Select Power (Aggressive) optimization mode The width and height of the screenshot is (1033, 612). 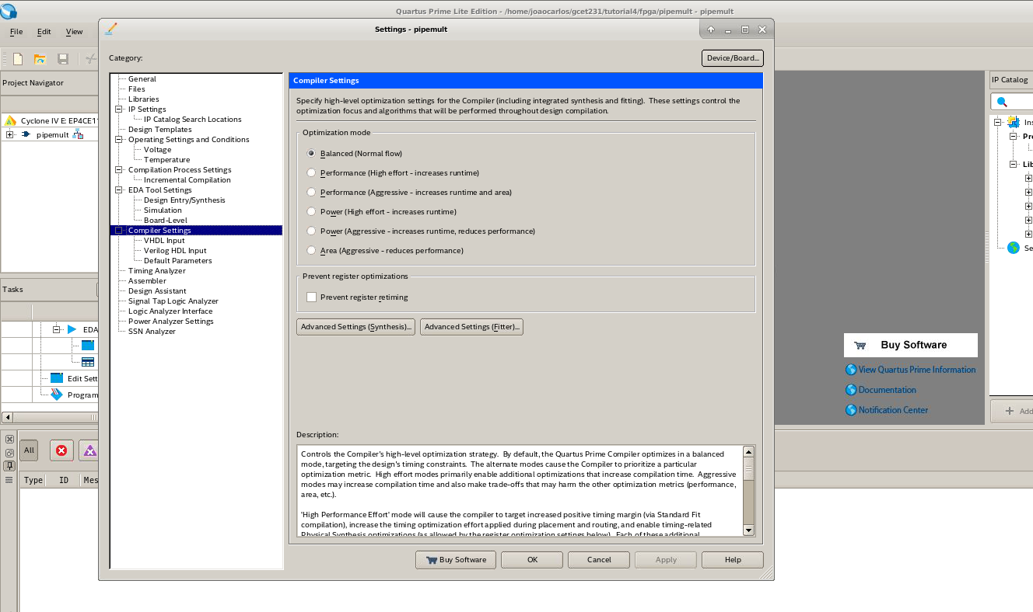pyautogui.click(x=312, y=231)
